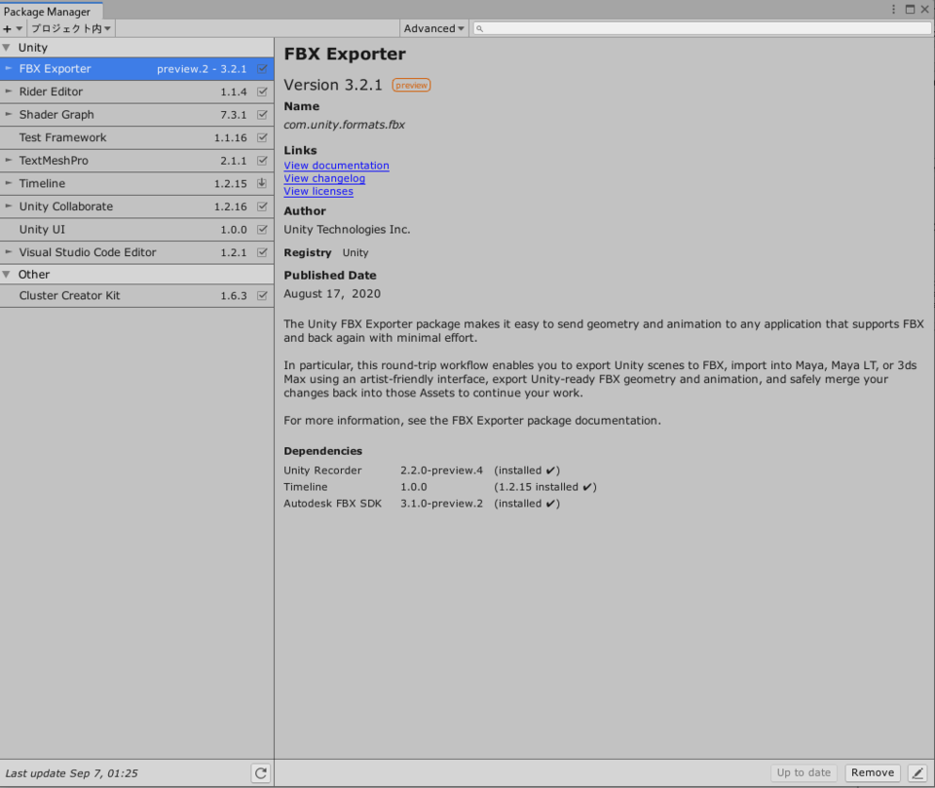Screen dimensions: 935x788
Task: Open the プロジェクト内 package scope dropdown
Action: (71, 28)
